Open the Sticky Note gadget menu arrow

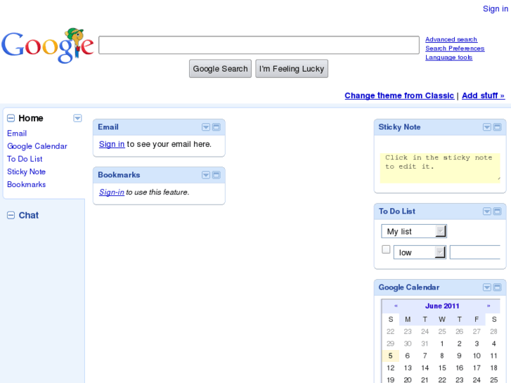(x=487, y=127)
